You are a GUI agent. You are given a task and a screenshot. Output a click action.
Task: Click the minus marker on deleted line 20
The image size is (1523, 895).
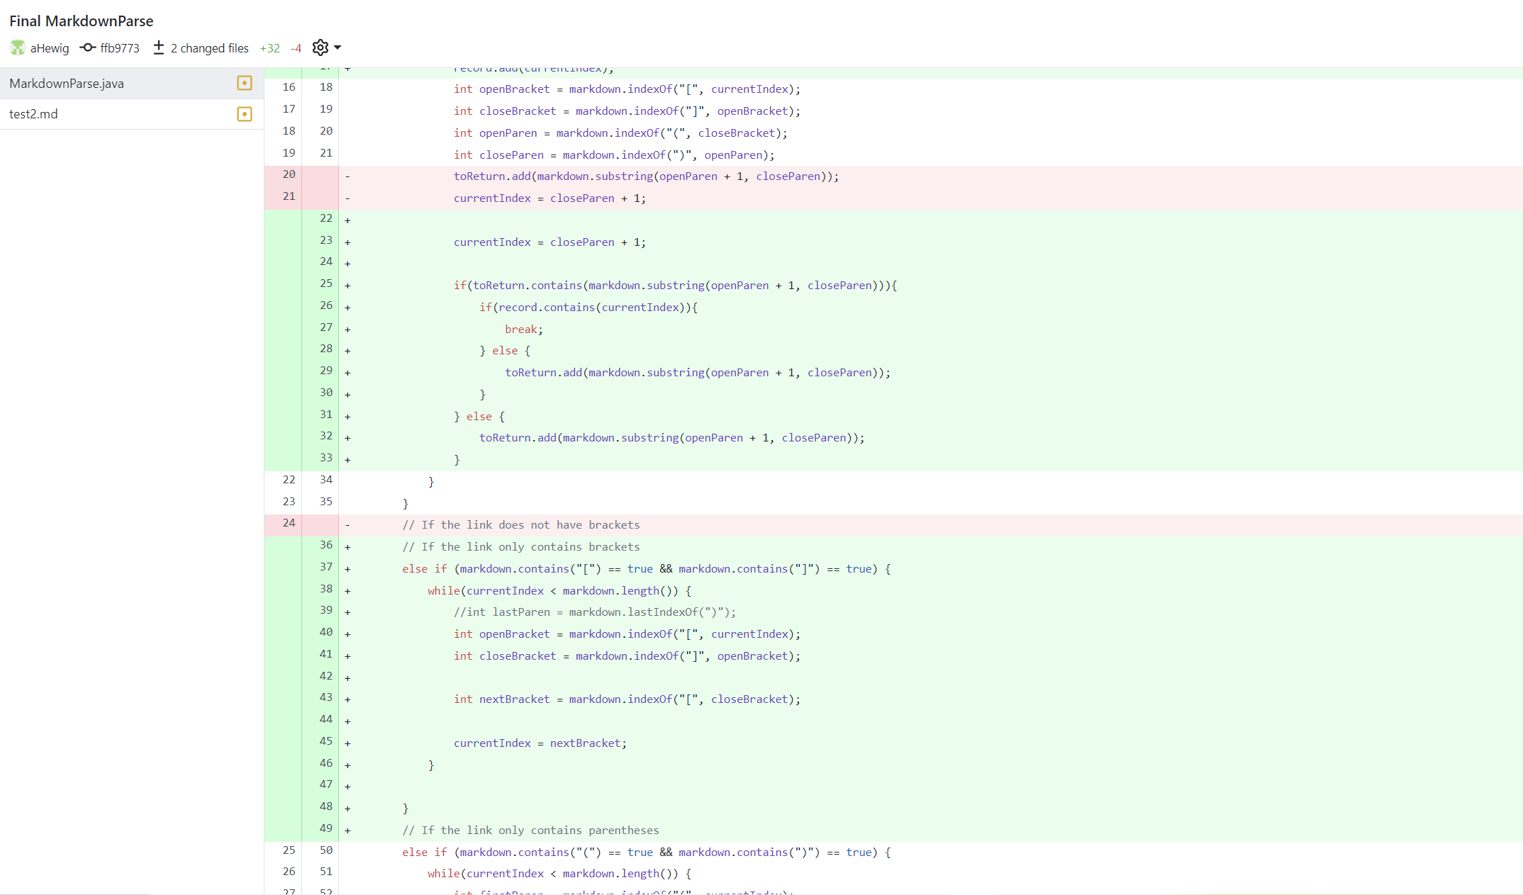pyautogui.click(x=347, y=176)
